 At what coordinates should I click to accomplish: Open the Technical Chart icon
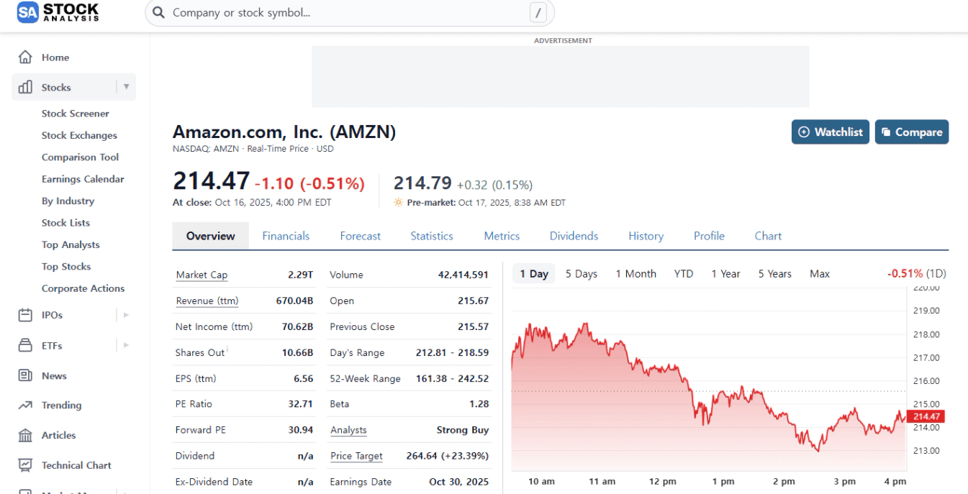25,465
